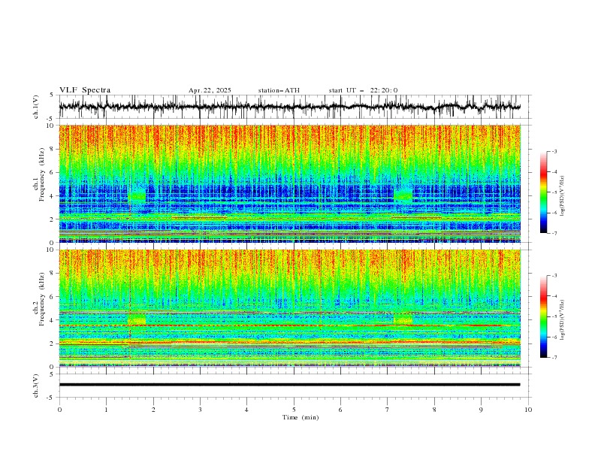Click the ch.2 spectrogram panel
The width and height of the screenshot is (595, 460).
pos(290,308)
